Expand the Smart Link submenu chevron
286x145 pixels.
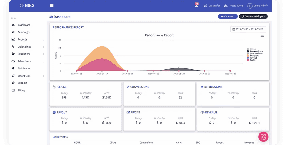click(x=43, y=76)
